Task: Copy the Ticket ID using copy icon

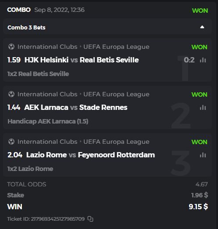Action: [x=90, y=219]
